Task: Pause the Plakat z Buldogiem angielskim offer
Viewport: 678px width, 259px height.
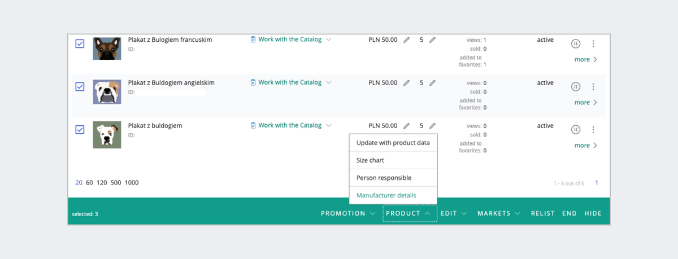Action: point(576,86)
